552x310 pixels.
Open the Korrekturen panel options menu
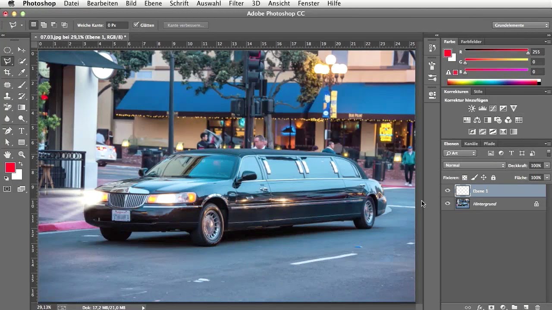pyautogui.click(x=548, y=92)
